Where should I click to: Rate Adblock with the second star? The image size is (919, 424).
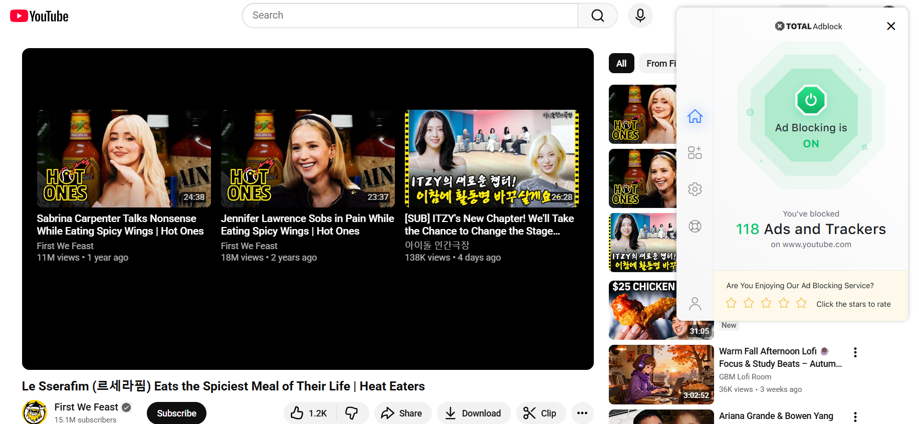(x=749, y=303)
